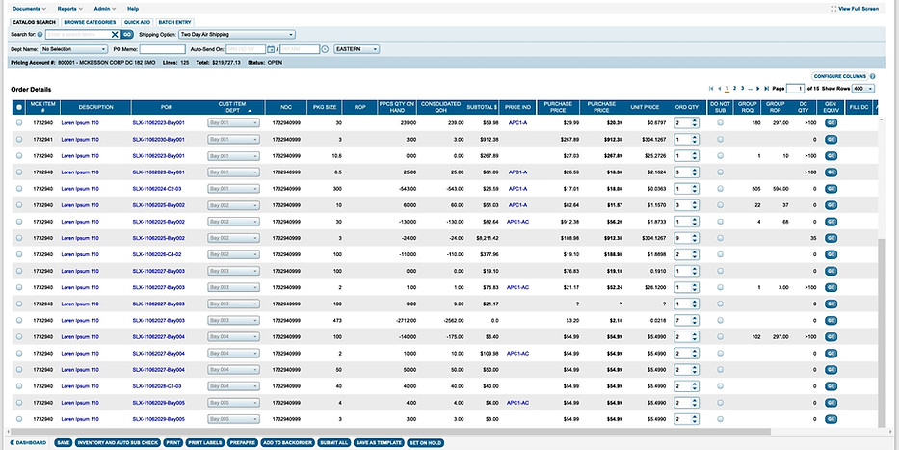Open Bay 004 dept dropdown for SLX-11062028-C1-03
899x450 pixels.
point(233,386)
